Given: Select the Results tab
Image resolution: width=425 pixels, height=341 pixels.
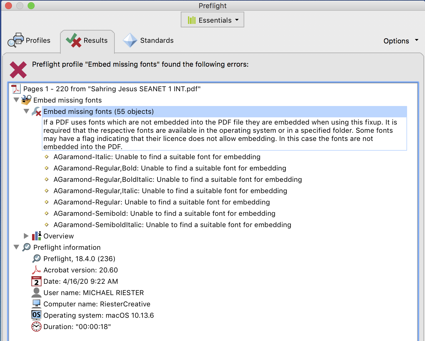Looking at the screenshot, I should (x=87, y=41).
